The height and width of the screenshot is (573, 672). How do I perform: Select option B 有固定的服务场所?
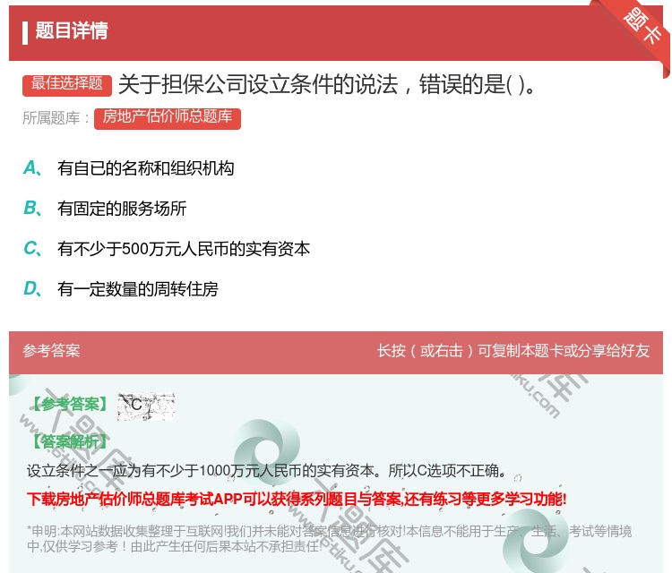pyautogui.click(x=122, y=209)
